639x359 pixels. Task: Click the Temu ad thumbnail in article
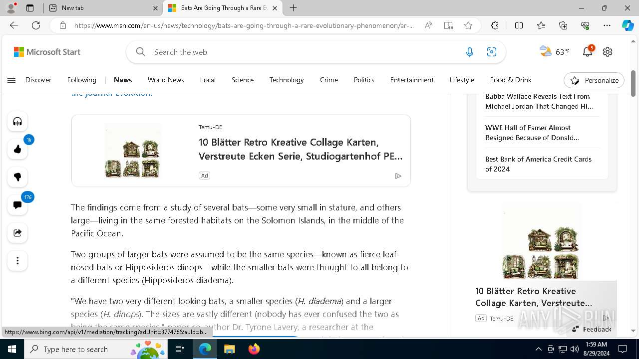click(132, 150)
